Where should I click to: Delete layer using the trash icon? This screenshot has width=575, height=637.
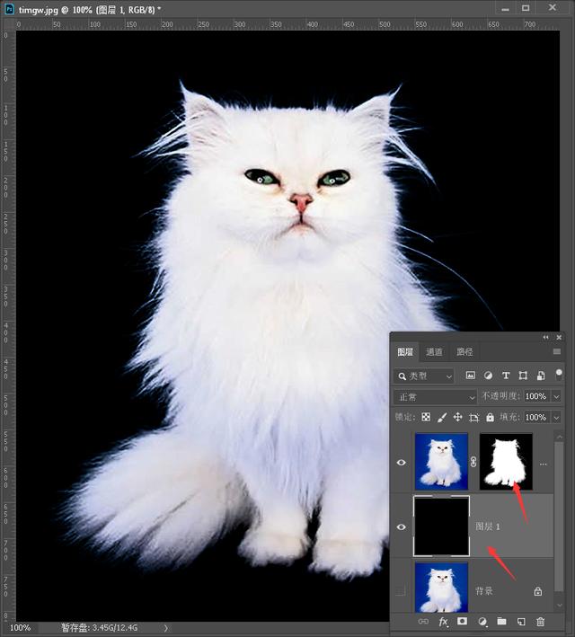pyautogui.click(x=540, y=622)
